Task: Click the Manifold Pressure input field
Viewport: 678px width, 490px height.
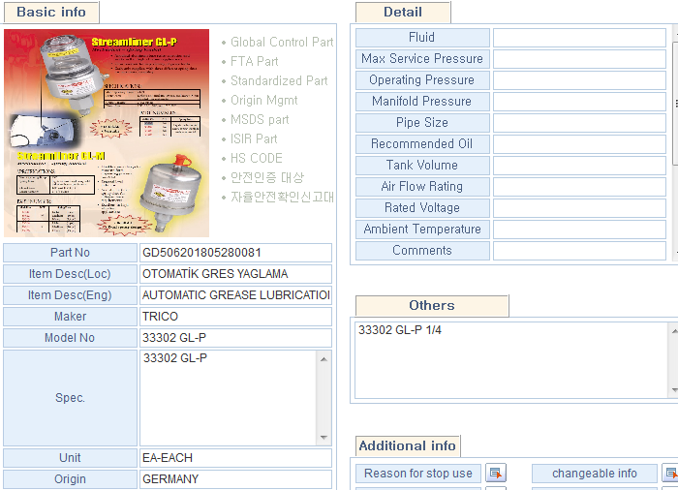Action: pyautogui.click(x=579, y=102)
